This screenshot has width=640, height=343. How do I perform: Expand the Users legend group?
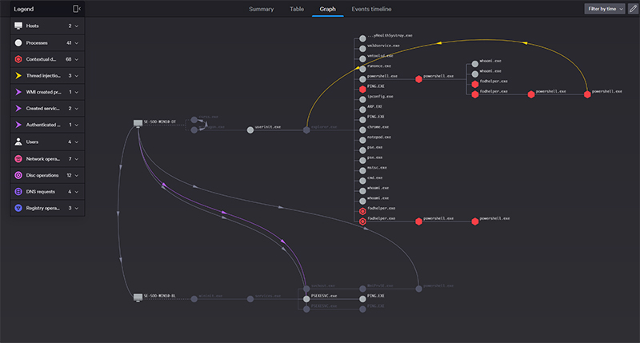(x=76, y=142)
